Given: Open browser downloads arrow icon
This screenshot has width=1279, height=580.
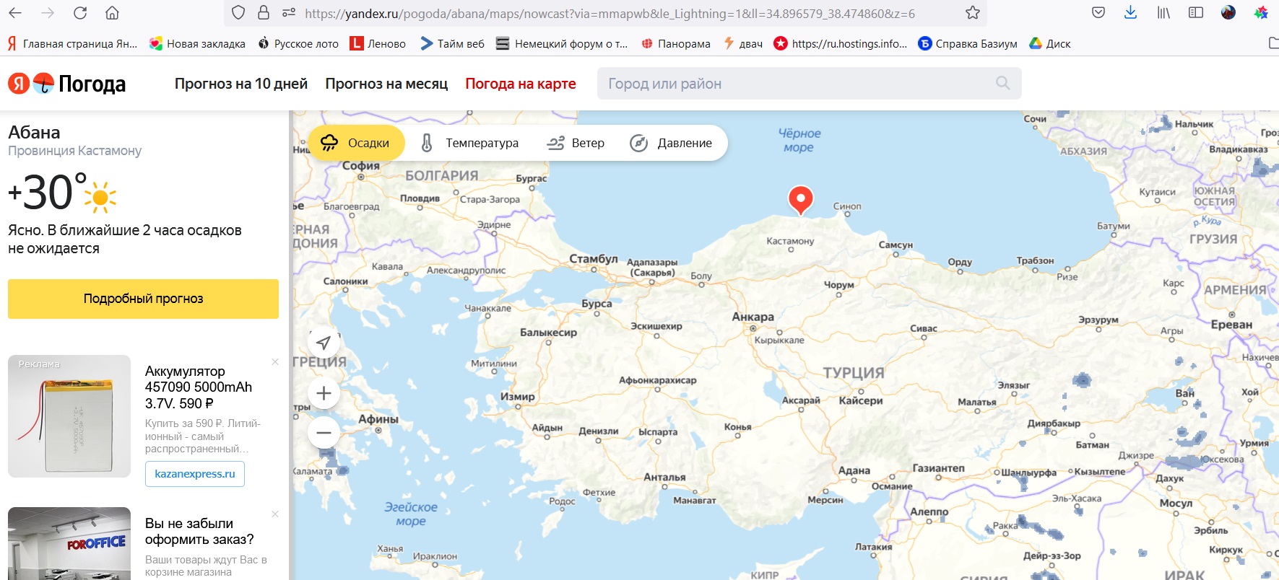Looking at the screenshot, I should click(1131, 13).
